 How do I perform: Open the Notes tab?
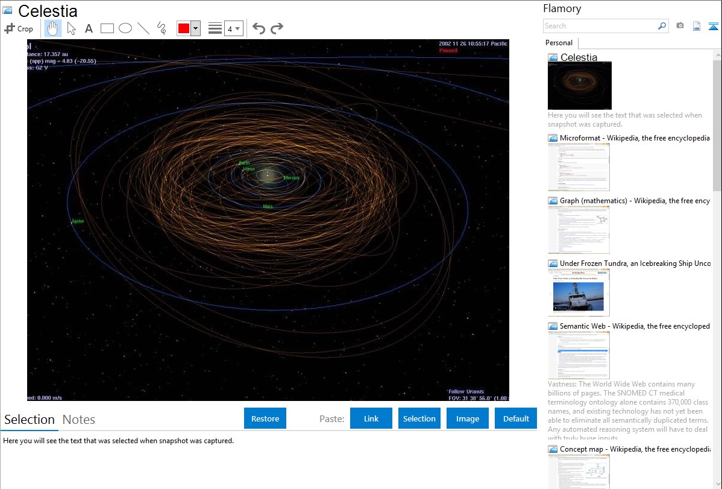(x=79, y=420)
